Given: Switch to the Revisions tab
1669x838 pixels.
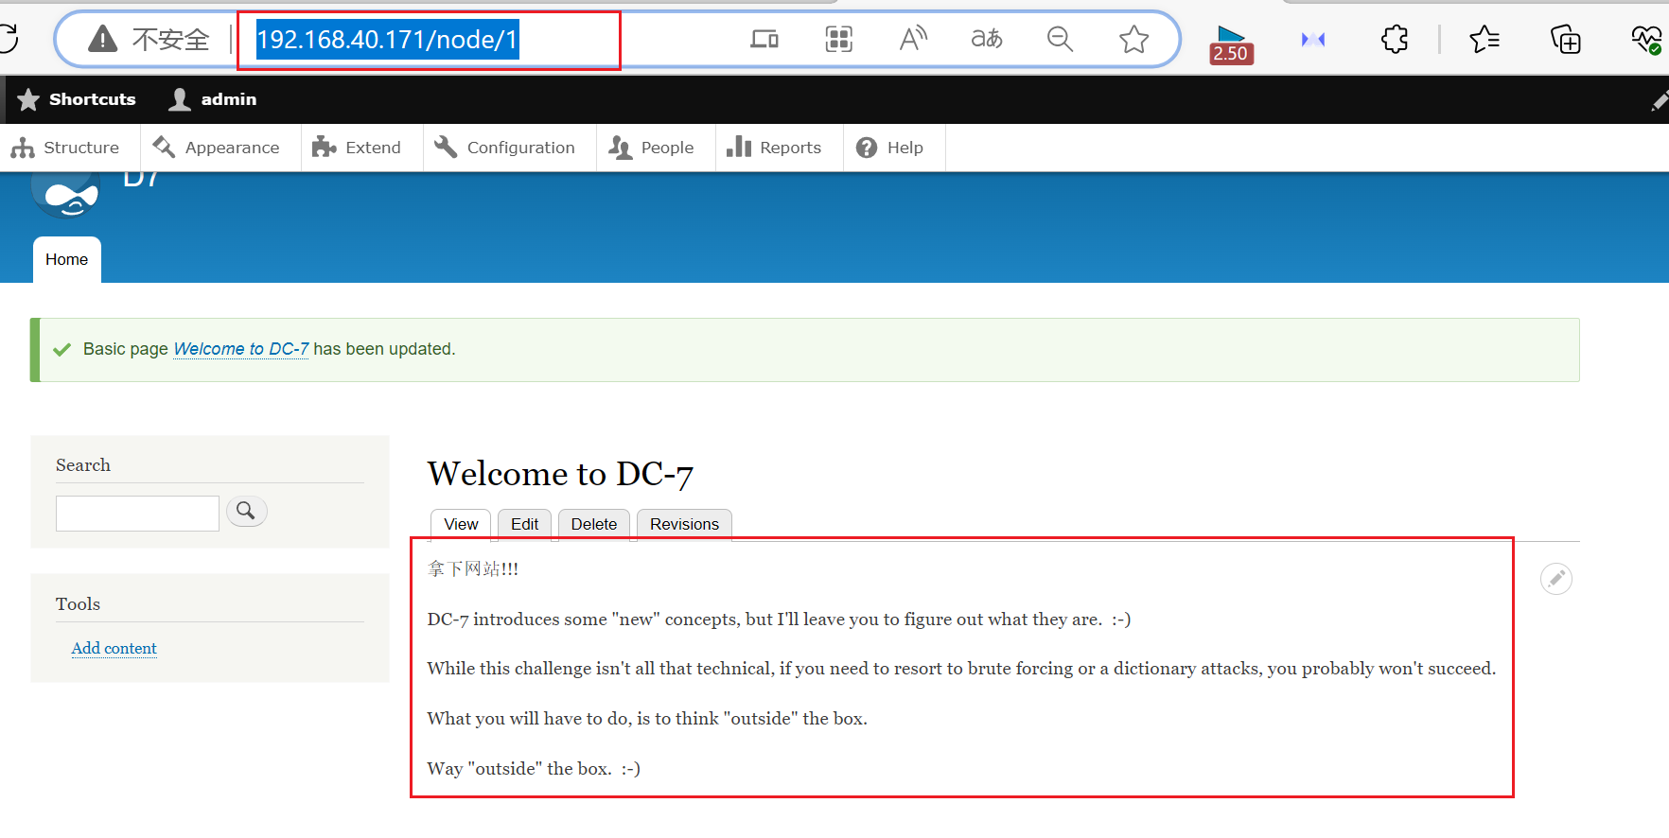Looking at the screenshot, I should pos(684,524).
